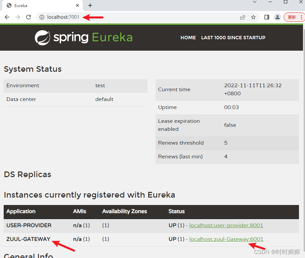305x258 pixels.
Task: Click the AMIs column header
Action: 79,211
